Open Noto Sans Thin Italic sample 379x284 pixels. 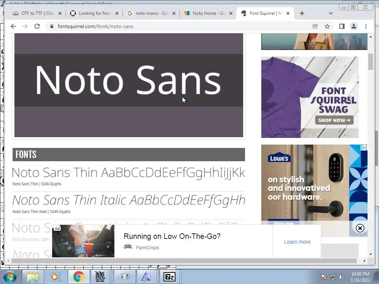[x=128, y=200]
